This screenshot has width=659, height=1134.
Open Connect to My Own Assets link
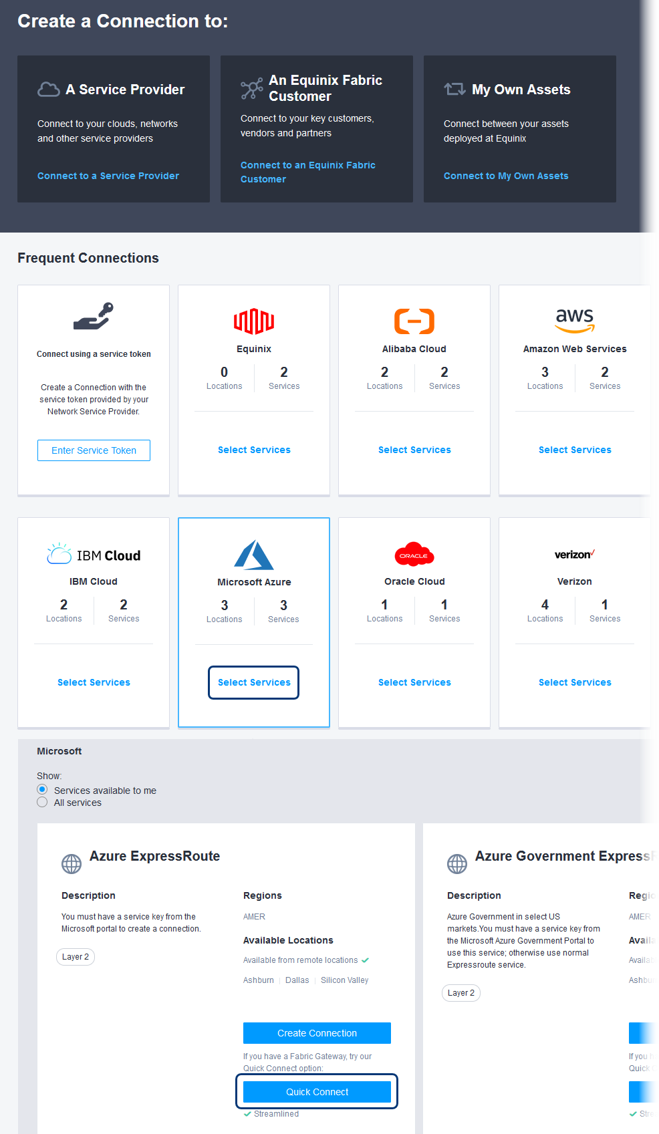click(x=506, y=176)
